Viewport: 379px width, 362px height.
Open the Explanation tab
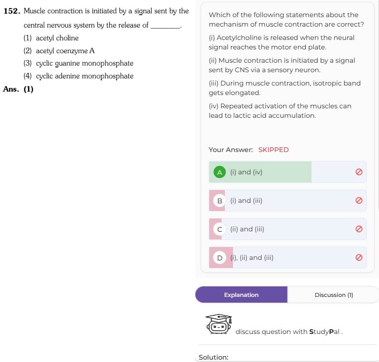point(241,295)
